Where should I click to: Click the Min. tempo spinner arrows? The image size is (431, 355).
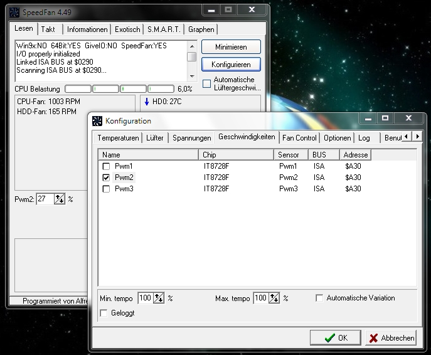[x=159, y=298]
